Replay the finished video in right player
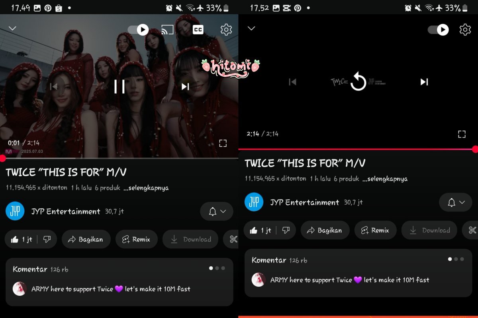Viewport: 478px width, 318px height. click(358, 82)
